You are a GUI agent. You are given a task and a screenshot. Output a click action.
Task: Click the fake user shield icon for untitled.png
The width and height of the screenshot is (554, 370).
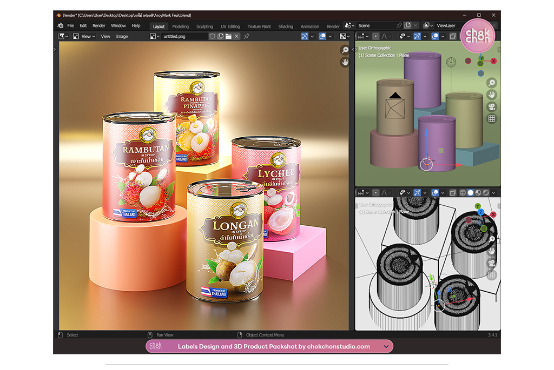[212, 36]
